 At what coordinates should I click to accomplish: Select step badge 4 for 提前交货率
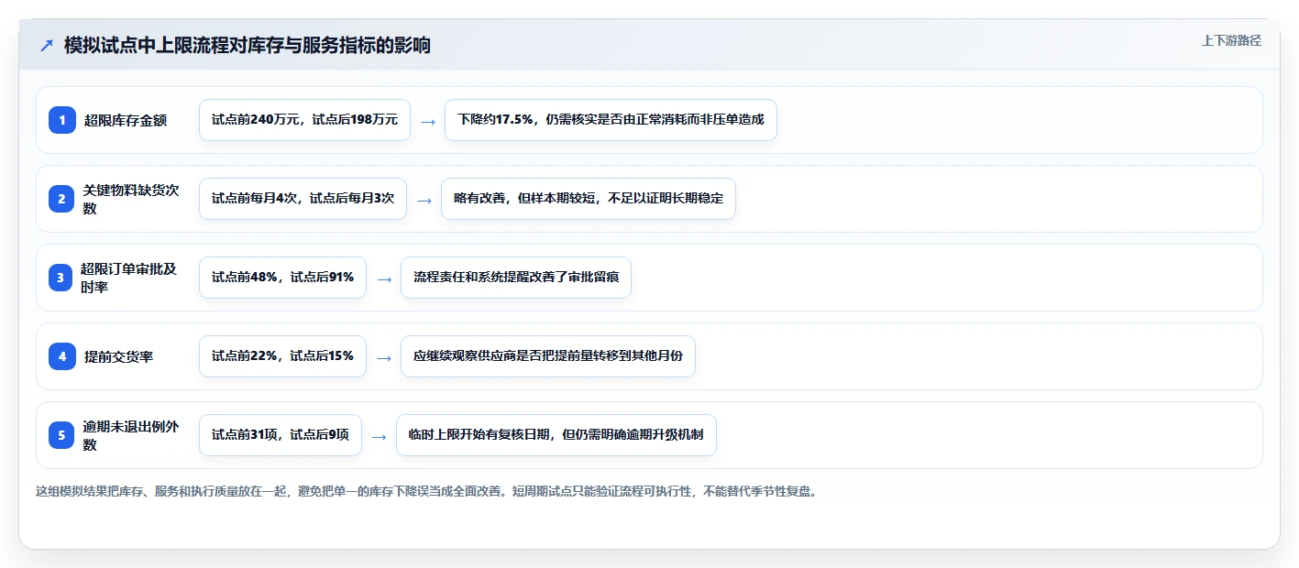pyautogui.click(x=62, y=356)
